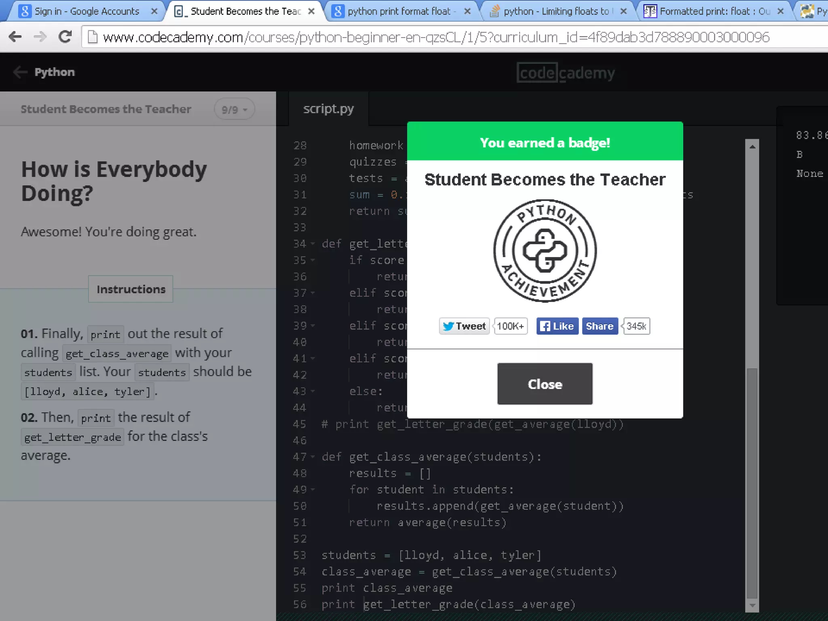Click 'results.append(get_average(student))' line
Screen dimensions: 828x621
click(x=500, y=506)
